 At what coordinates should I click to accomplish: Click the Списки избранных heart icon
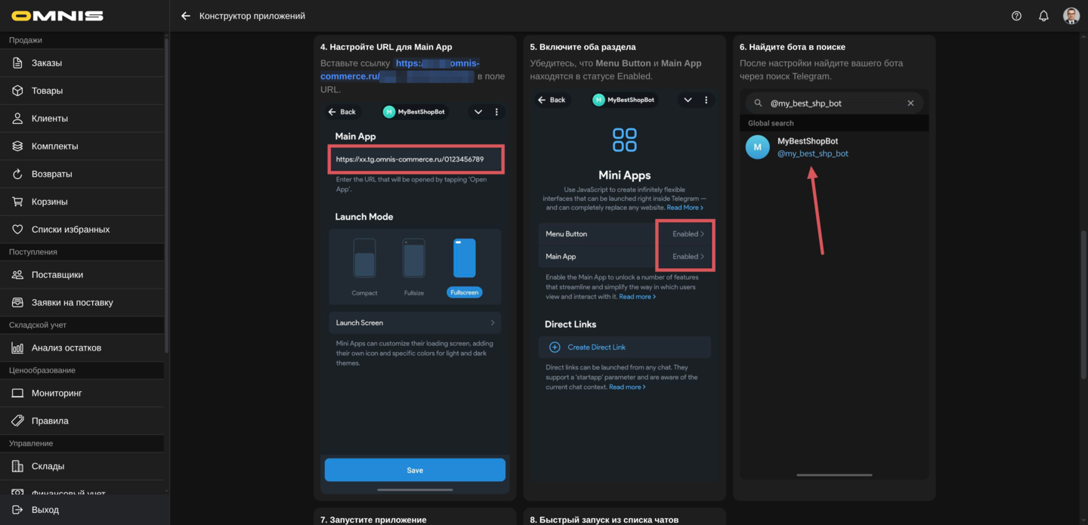[x=17, y=229]
